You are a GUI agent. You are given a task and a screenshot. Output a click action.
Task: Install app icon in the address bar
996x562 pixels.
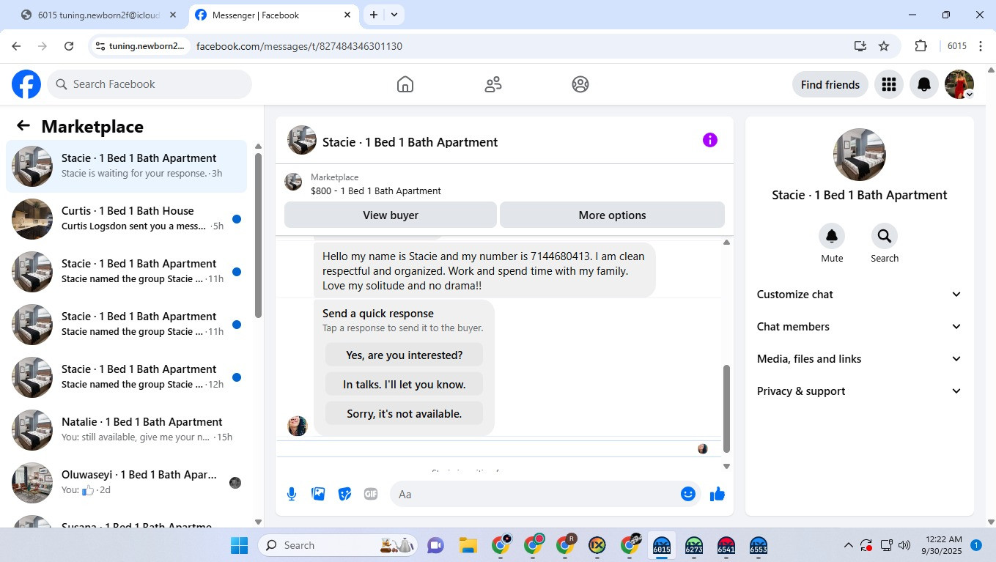point(860,46)
